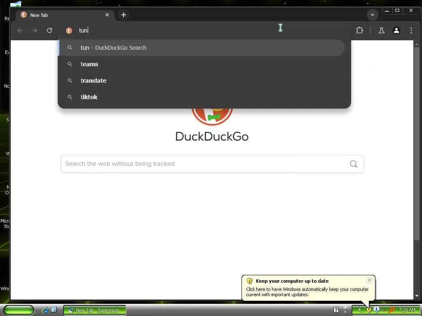The width and height of the screenshot is (422, 316).
Task: Click the page scrollbar down arrow
Action: 417,296
